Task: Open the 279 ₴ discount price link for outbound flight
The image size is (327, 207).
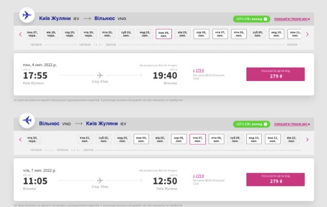Action: click(x=198, y=71)
